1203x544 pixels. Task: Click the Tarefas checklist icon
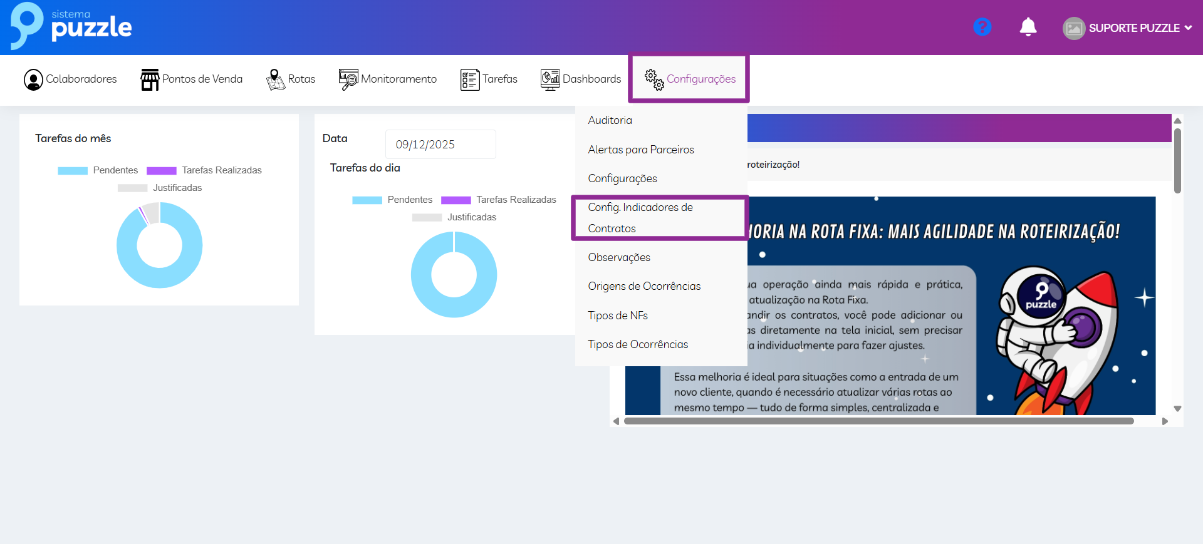470,80
